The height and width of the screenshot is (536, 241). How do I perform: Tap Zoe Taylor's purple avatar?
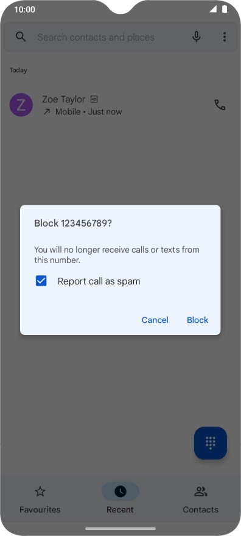(21, 105)
